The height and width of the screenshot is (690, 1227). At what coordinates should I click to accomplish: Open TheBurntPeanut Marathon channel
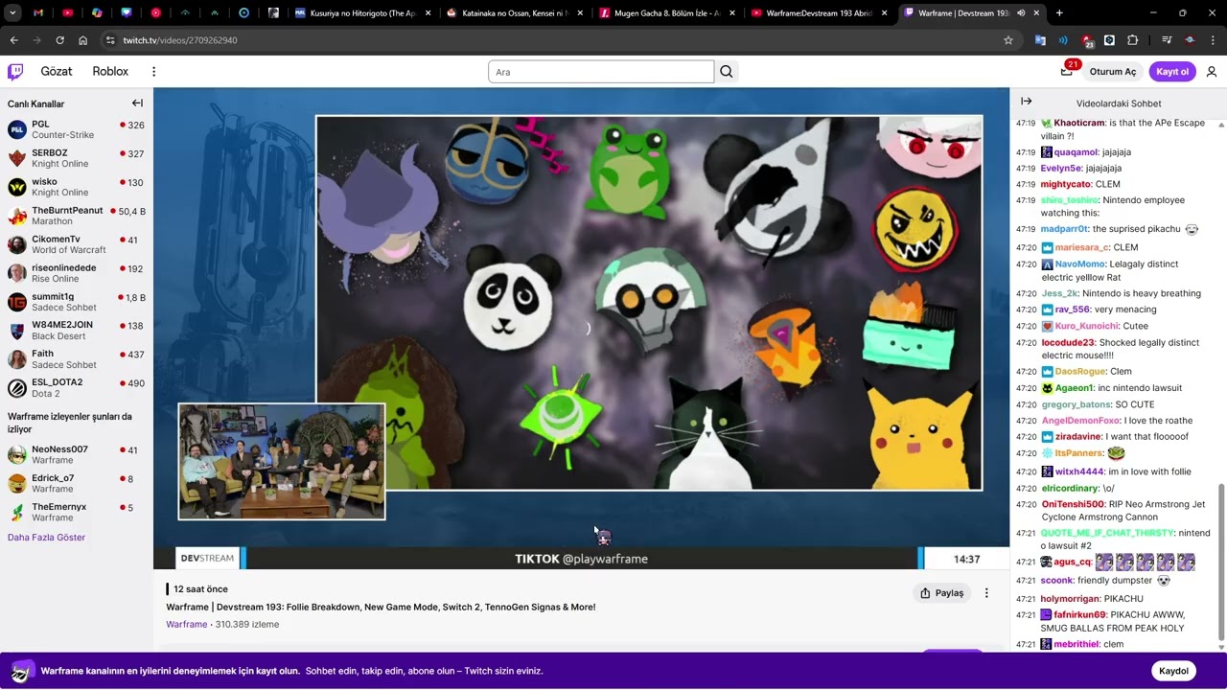tap(77, 216)
